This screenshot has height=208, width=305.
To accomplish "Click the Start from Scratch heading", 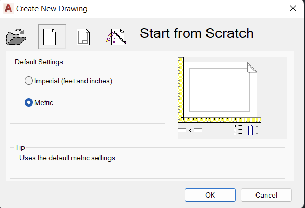I will 197,33.
